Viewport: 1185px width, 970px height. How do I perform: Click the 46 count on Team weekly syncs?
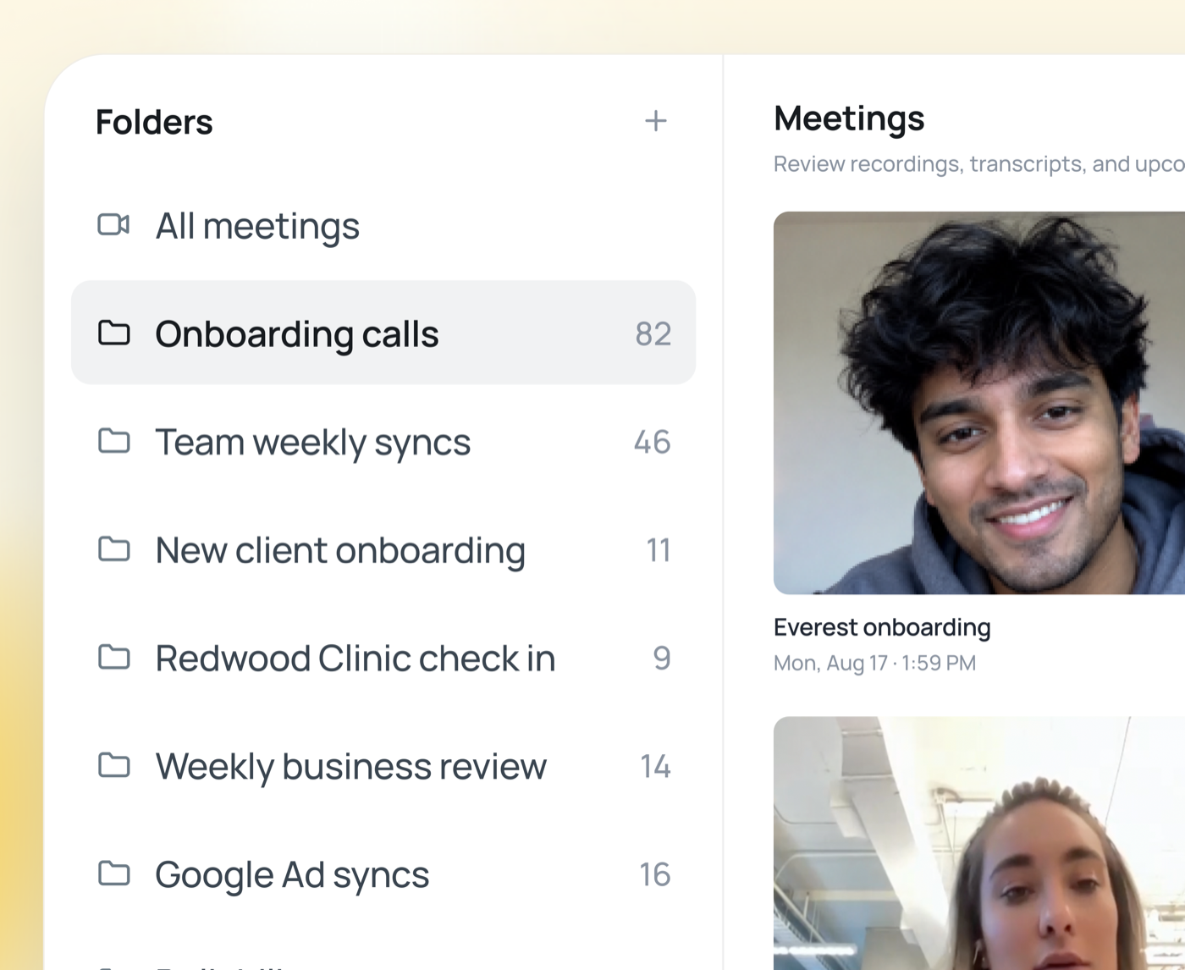click(653, 442)
